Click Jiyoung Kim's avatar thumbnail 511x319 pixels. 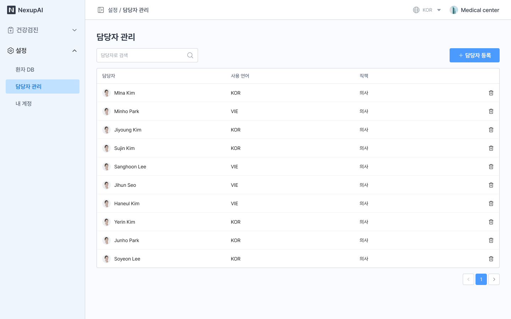(x=106, y=130)
